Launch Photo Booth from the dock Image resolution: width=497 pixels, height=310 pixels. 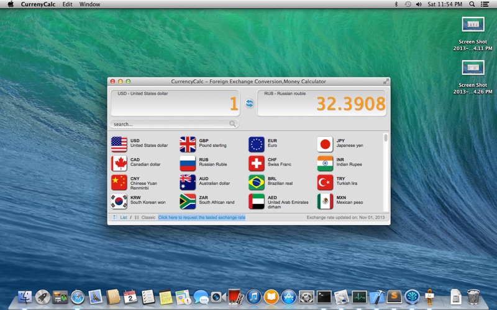(x=236, y=297)
